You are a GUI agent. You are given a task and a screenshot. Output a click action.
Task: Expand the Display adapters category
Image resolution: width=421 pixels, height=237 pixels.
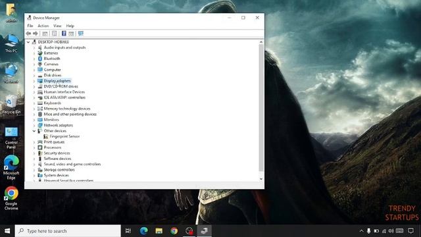(x=34, y=81)
